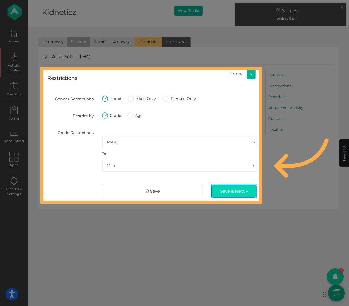Switch to the Staff tab
Screen dimensions: 349x306
(100, 42)
